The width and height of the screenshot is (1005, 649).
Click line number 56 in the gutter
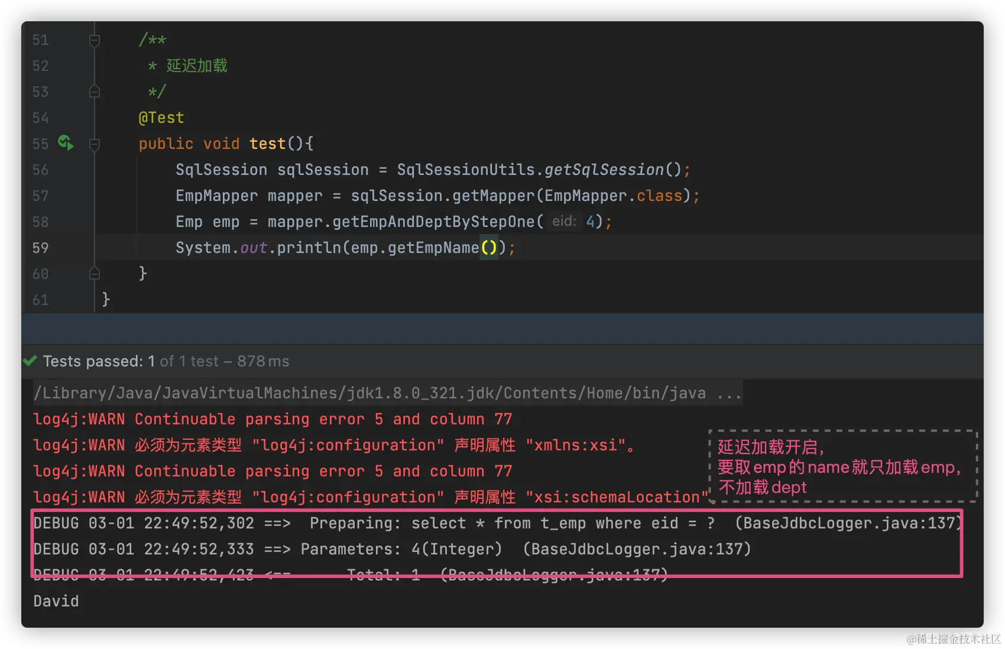(40, 170)
